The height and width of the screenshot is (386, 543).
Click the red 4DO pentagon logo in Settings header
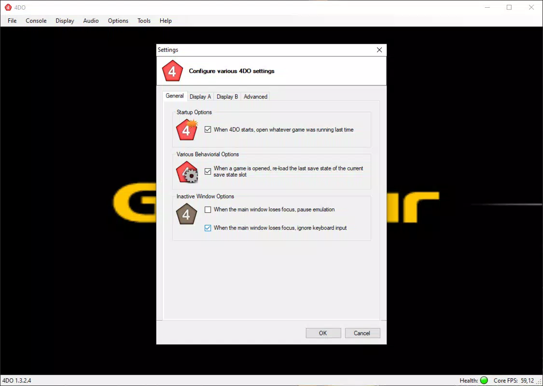pos(172,71)
